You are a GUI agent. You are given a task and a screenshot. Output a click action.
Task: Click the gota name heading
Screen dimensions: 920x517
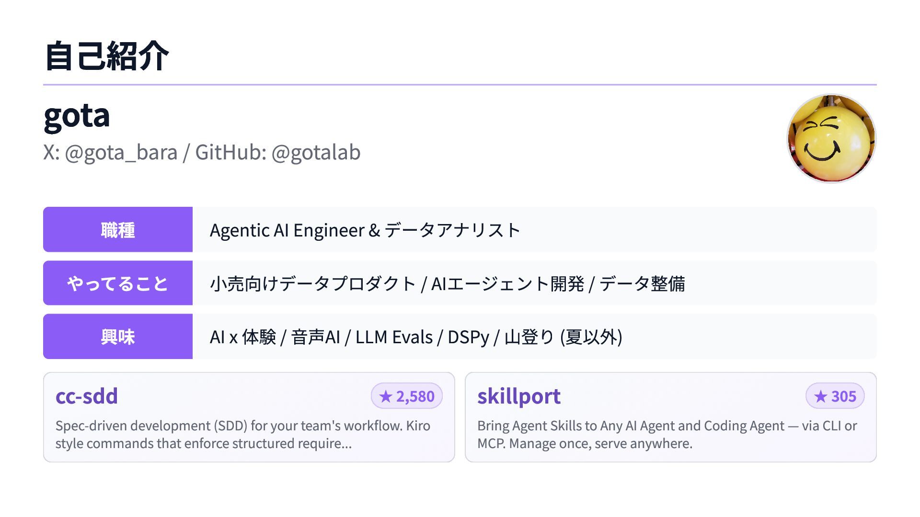(77, 116)
